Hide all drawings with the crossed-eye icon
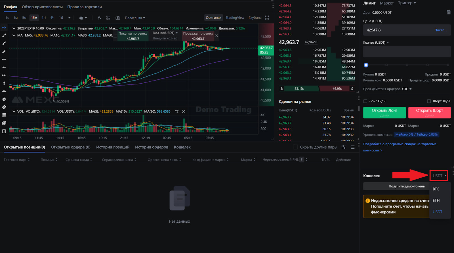Viewport: 454px width, 253px height. coord(4,123)
